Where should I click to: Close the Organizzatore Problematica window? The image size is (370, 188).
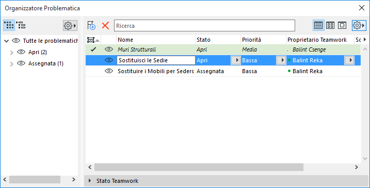tap(362, 8)
